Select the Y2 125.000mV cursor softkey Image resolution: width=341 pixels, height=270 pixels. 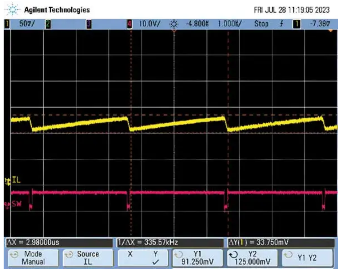(x=252, y=258)
